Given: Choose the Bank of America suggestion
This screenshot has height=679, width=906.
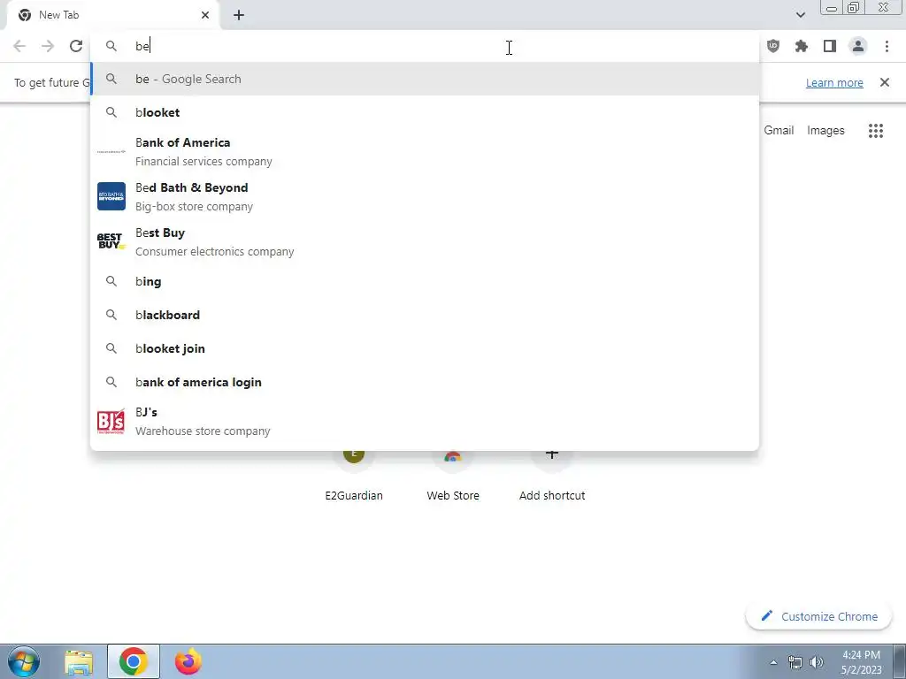Looking at the screenshot, I should point(425,152).
